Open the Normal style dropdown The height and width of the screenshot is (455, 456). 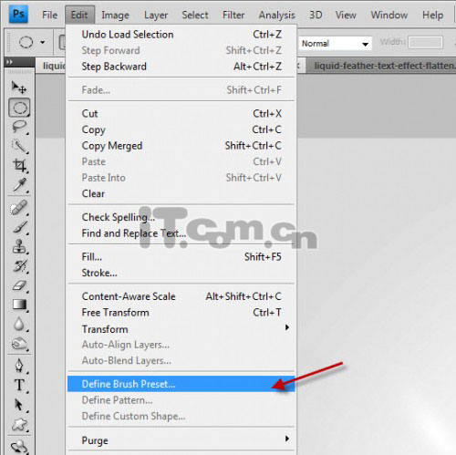coord(335,44)
